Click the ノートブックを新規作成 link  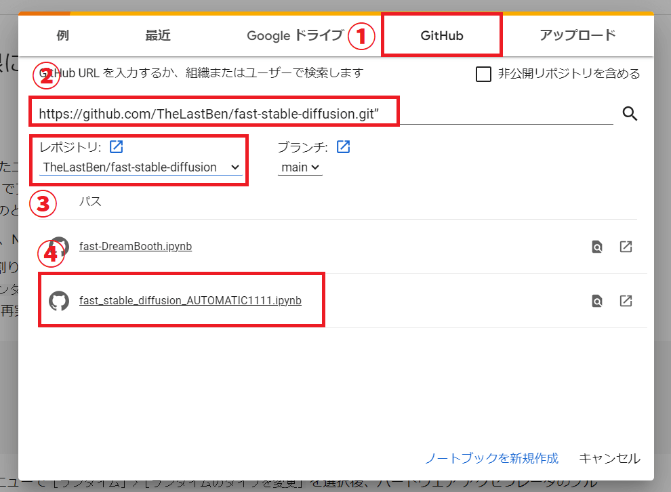pyautogui.click(x=491, y=459)
